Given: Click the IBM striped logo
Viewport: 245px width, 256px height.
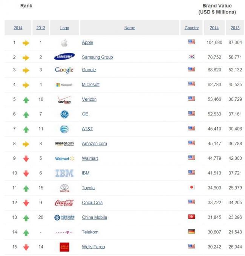Looking at the screenshot, I should click(x=64, y=173).
